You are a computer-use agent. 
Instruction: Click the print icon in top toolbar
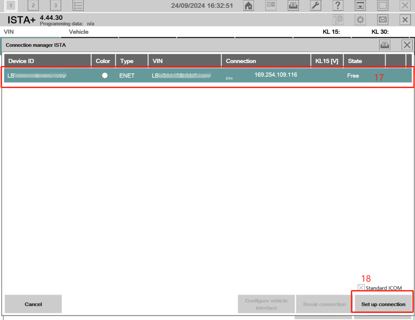coord(293,6)
